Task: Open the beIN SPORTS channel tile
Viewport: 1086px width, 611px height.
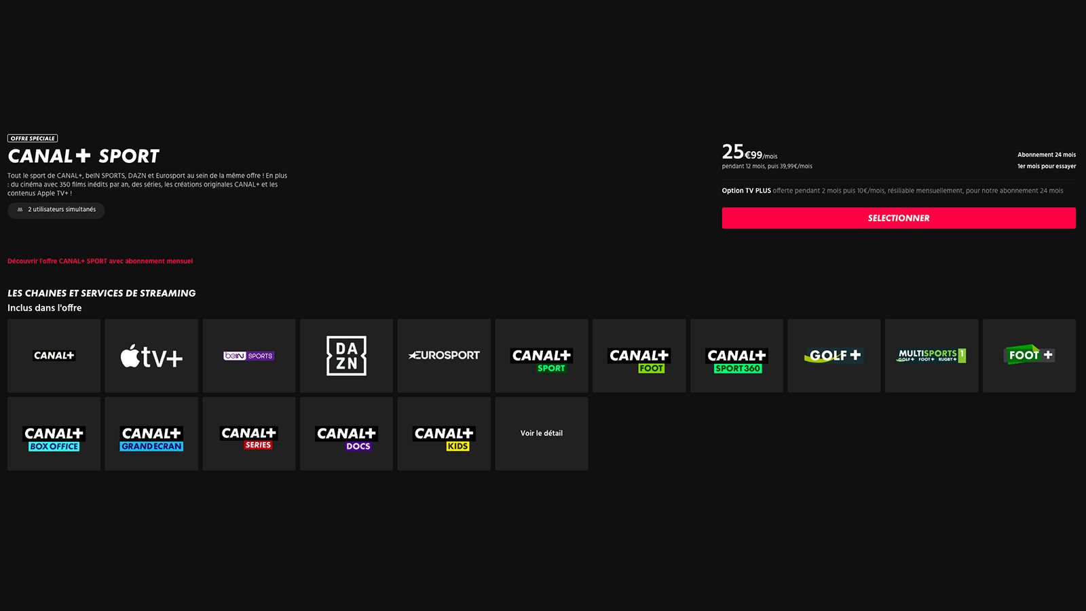Action: click(249, 356)
